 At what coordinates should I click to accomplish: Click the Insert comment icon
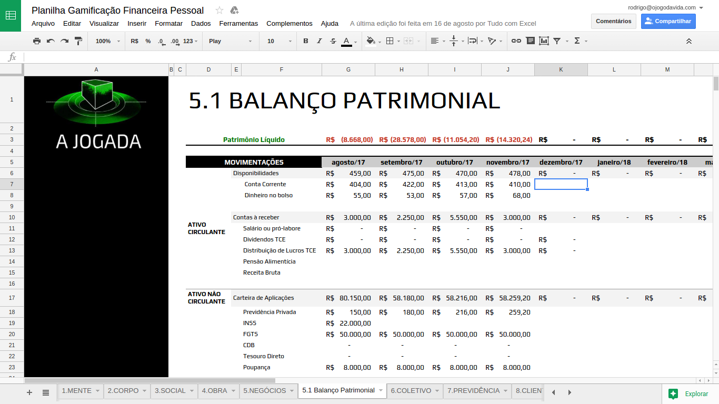[x=530, y=41]
